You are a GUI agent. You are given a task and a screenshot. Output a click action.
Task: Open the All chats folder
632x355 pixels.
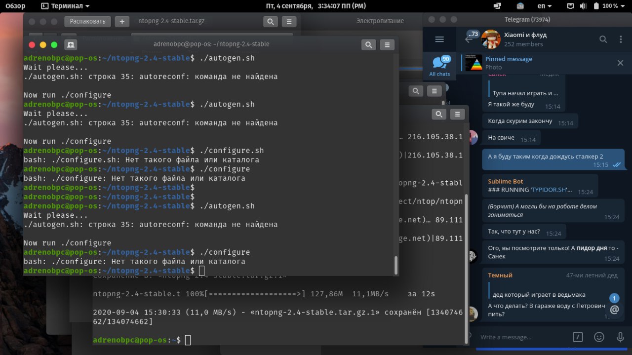tap(439, 66)
